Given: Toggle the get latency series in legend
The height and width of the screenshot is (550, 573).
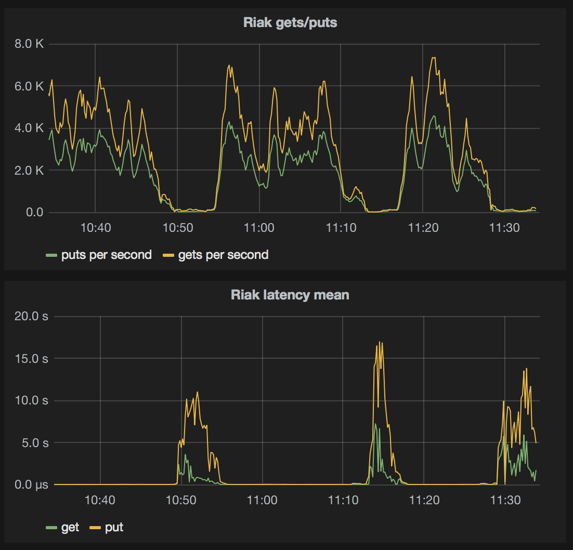Looking at the screenshot, I should click(x=70, y=527).
